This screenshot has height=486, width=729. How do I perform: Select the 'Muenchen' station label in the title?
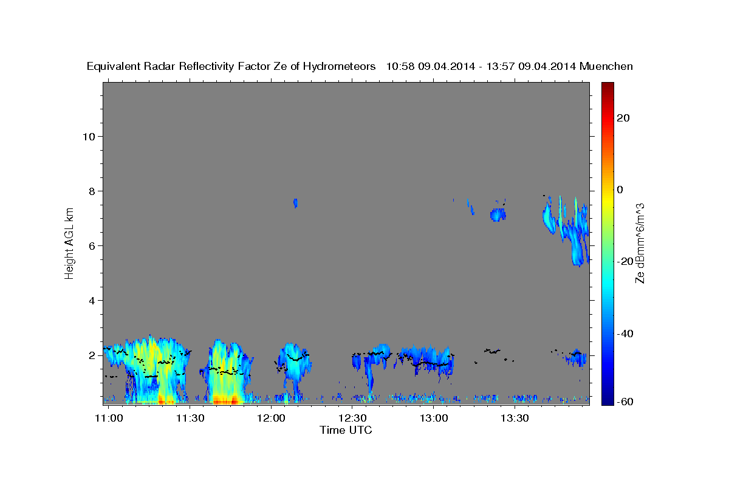pyautogui.click(x=606, y=67)
